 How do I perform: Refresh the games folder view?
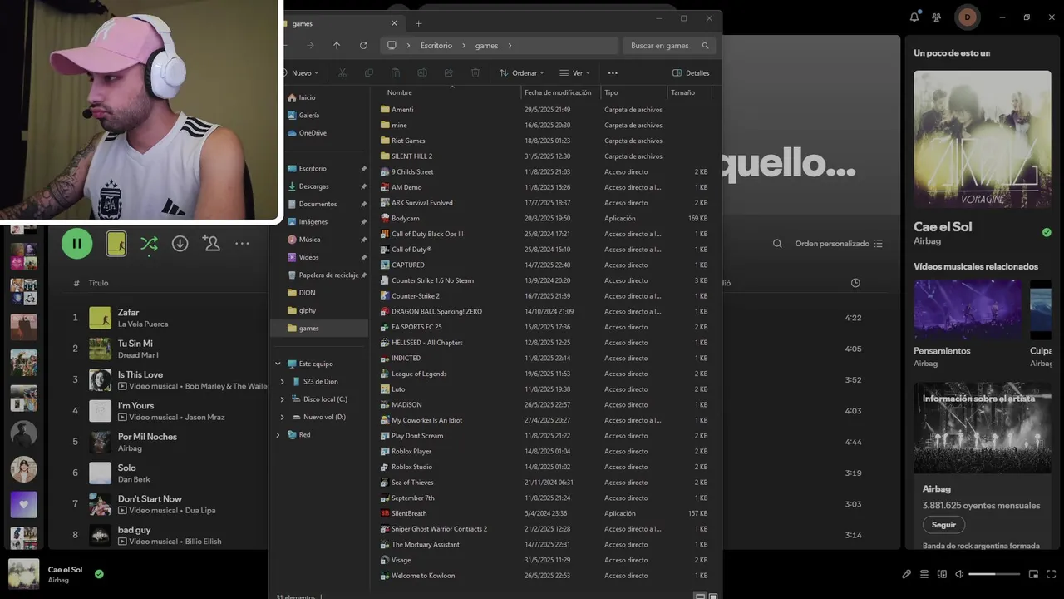coord(363,46)
